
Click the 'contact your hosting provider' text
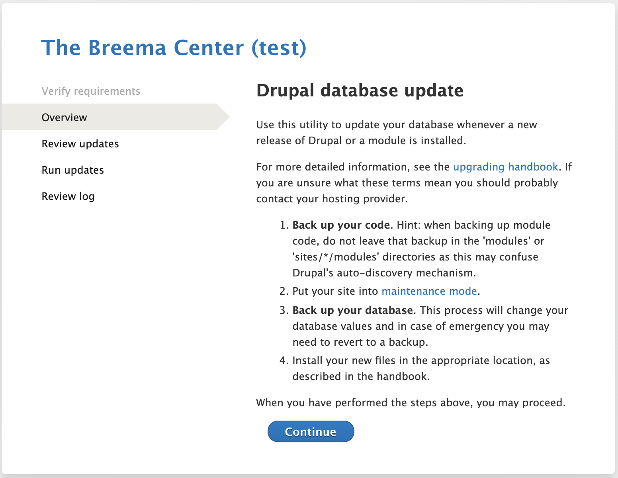(x=332, y=199)
